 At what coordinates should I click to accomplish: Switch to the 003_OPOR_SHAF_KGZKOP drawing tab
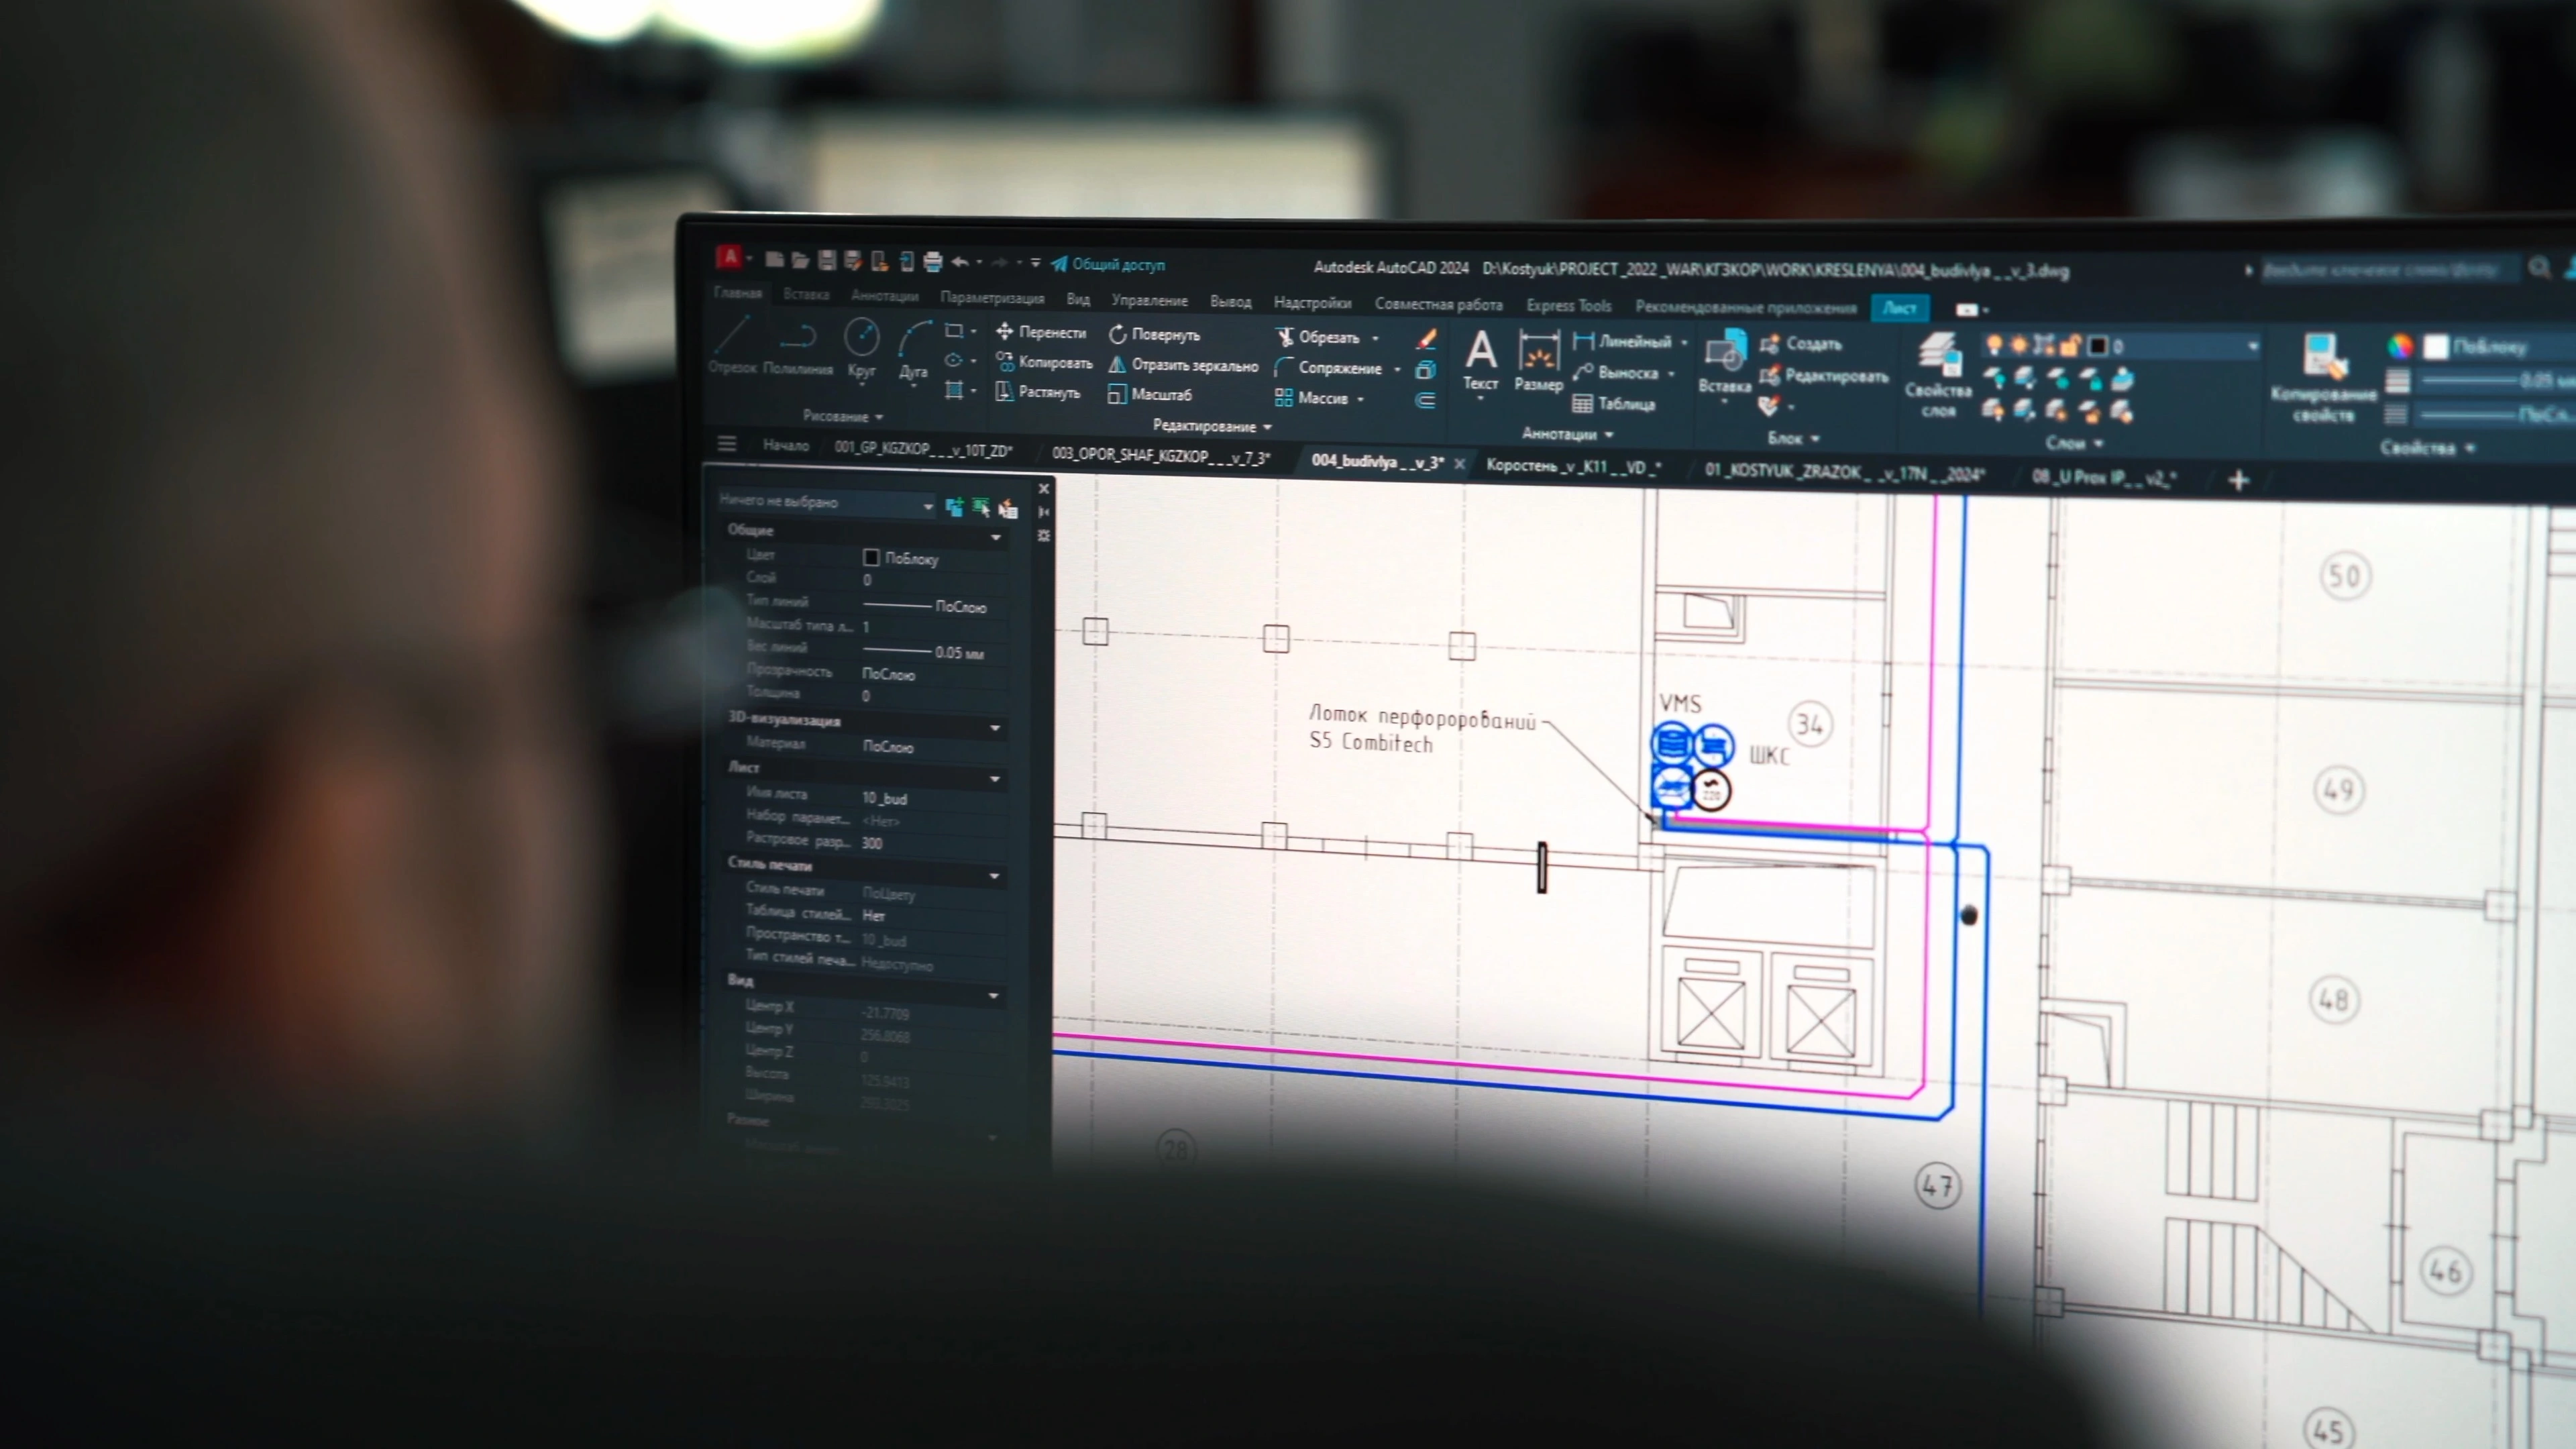[1160, 456]
